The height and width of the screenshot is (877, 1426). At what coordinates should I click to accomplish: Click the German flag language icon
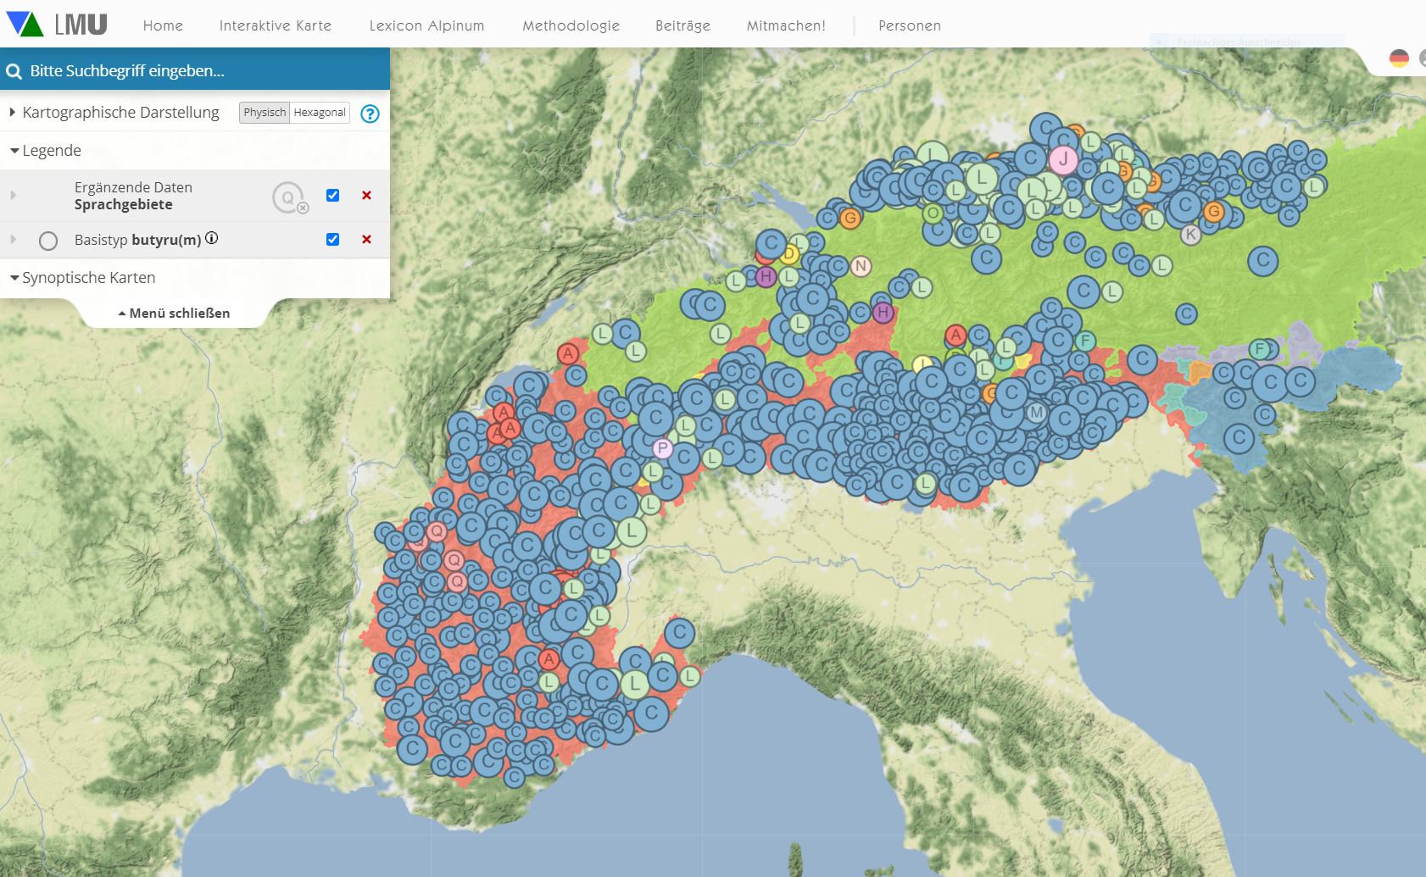click(1399, 58)
